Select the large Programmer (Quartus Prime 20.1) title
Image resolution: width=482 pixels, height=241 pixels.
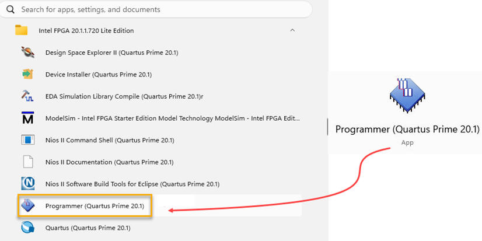(x=407, y=129)
